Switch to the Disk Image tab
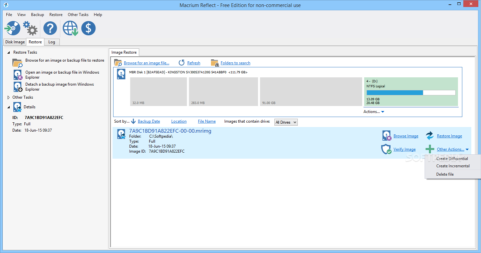 coord(15,42)
